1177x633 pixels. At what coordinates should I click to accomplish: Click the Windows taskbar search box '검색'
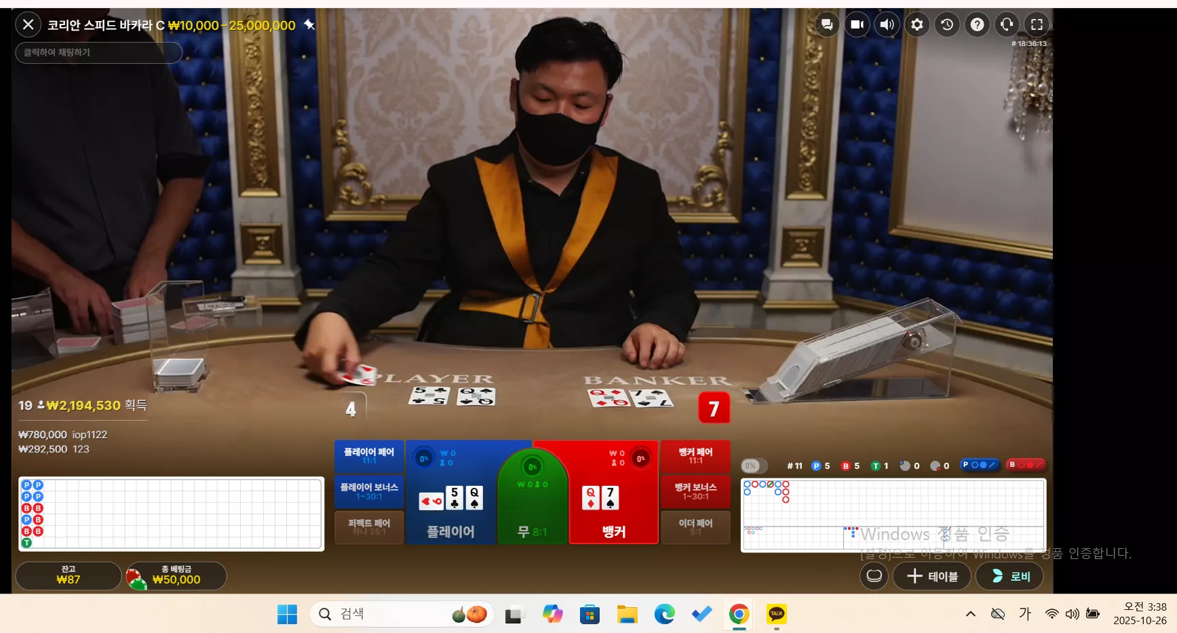click(402, 614)
